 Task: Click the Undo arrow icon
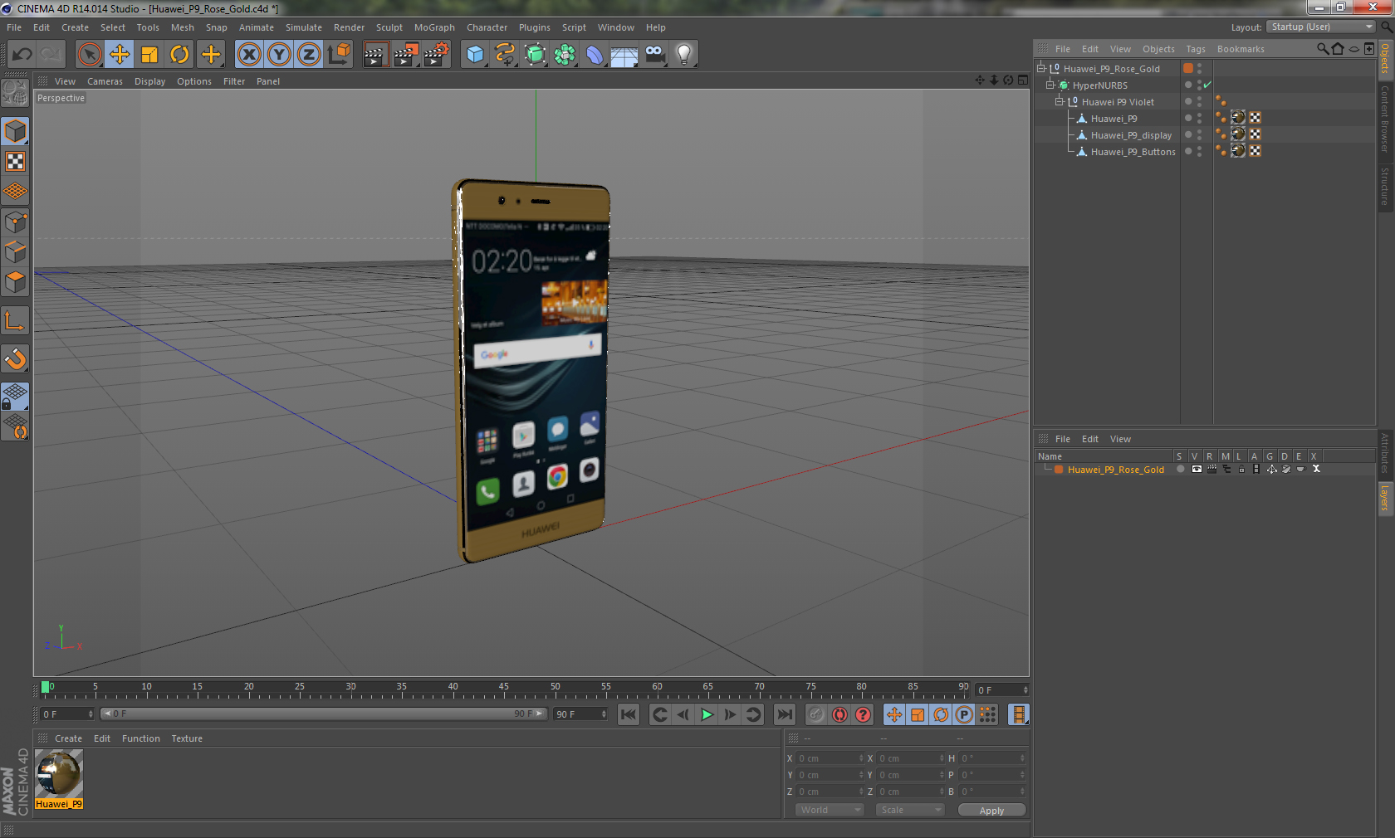pos(22,55)
